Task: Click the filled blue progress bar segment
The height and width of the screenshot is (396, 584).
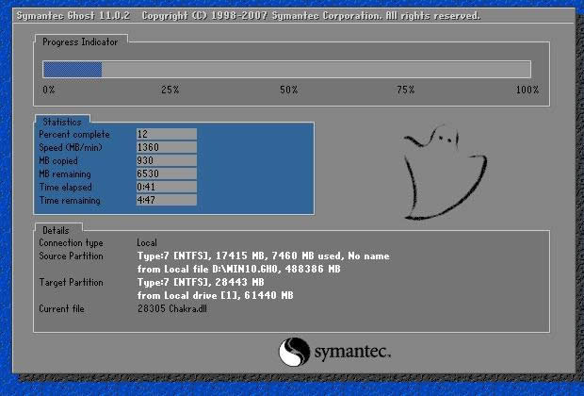Action: [73, 69]
